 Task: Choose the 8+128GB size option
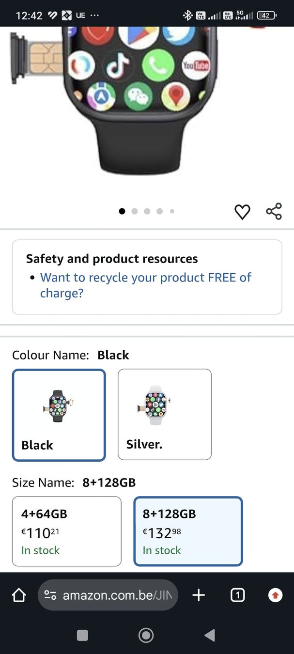(x=188, y=531)
